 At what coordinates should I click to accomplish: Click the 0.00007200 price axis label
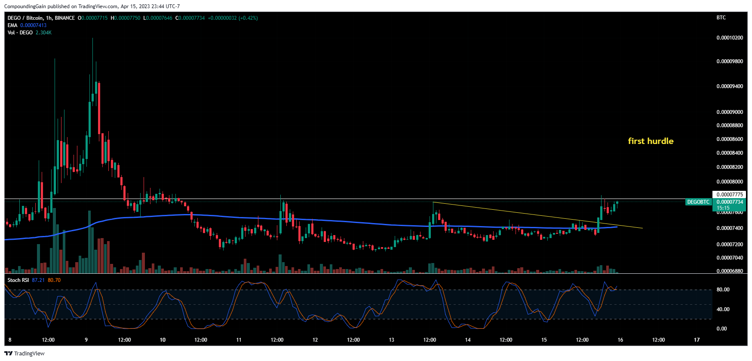click(x=730, y=245)
